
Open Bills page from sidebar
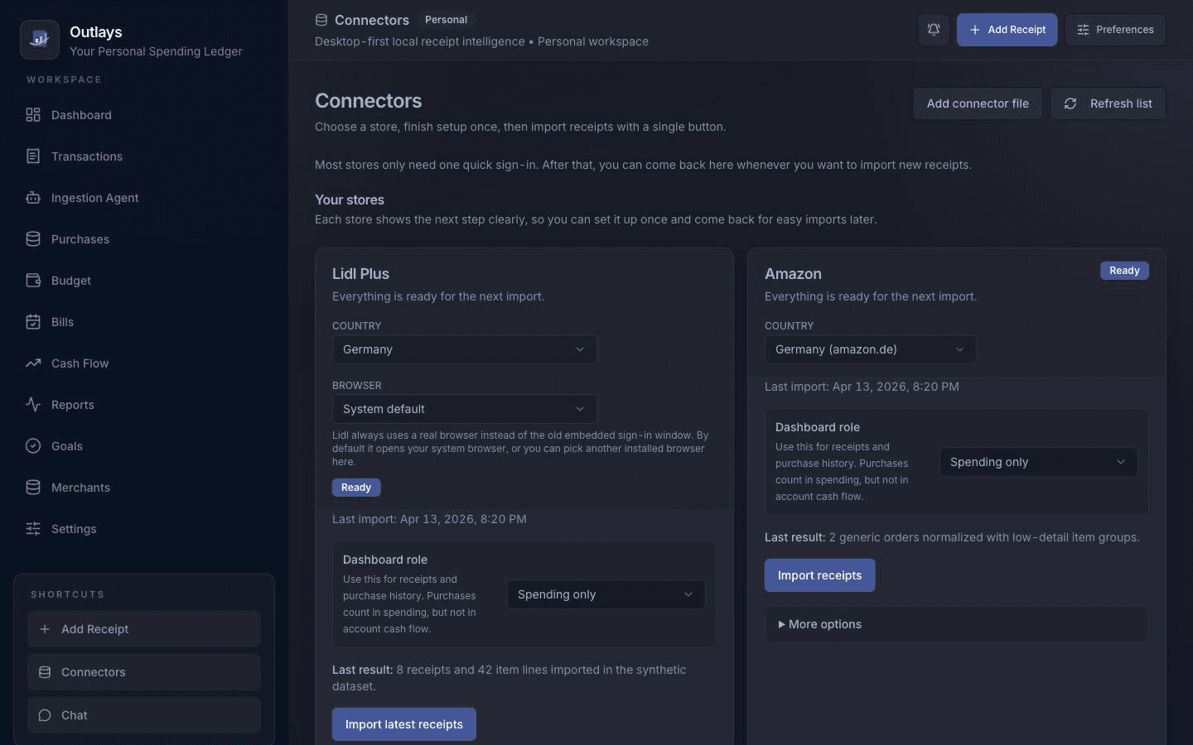[x=144, y=322]
